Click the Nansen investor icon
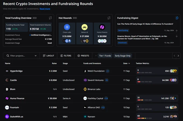Image resolution: width=183 pixels, height=121 pixels. 85,117
